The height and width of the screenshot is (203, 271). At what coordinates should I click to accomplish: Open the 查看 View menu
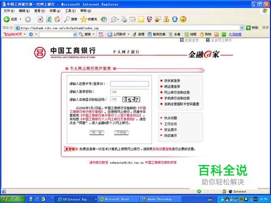(x=40, y=11)
